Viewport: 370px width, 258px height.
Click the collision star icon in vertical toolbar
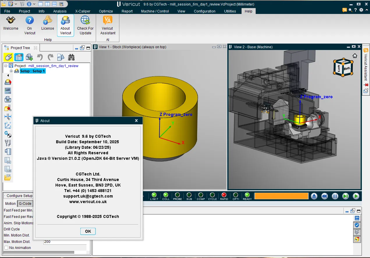click(8, 108)
